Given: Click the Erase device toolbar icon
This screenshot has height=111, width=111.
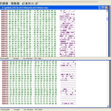Looking at the screenshot, I should coord(23,3).
